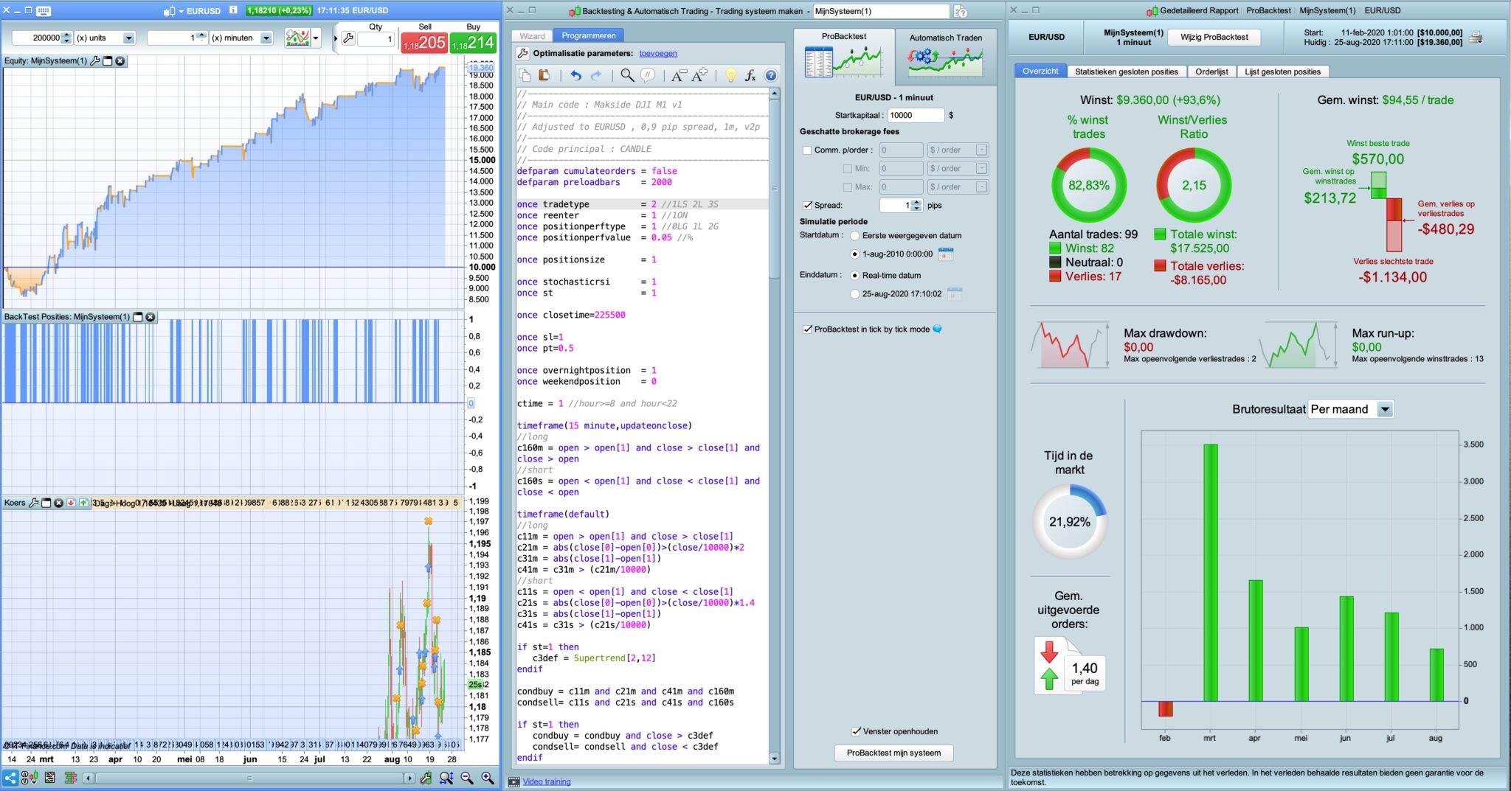Click the chart zoom-in magnifier

[487, 778]
